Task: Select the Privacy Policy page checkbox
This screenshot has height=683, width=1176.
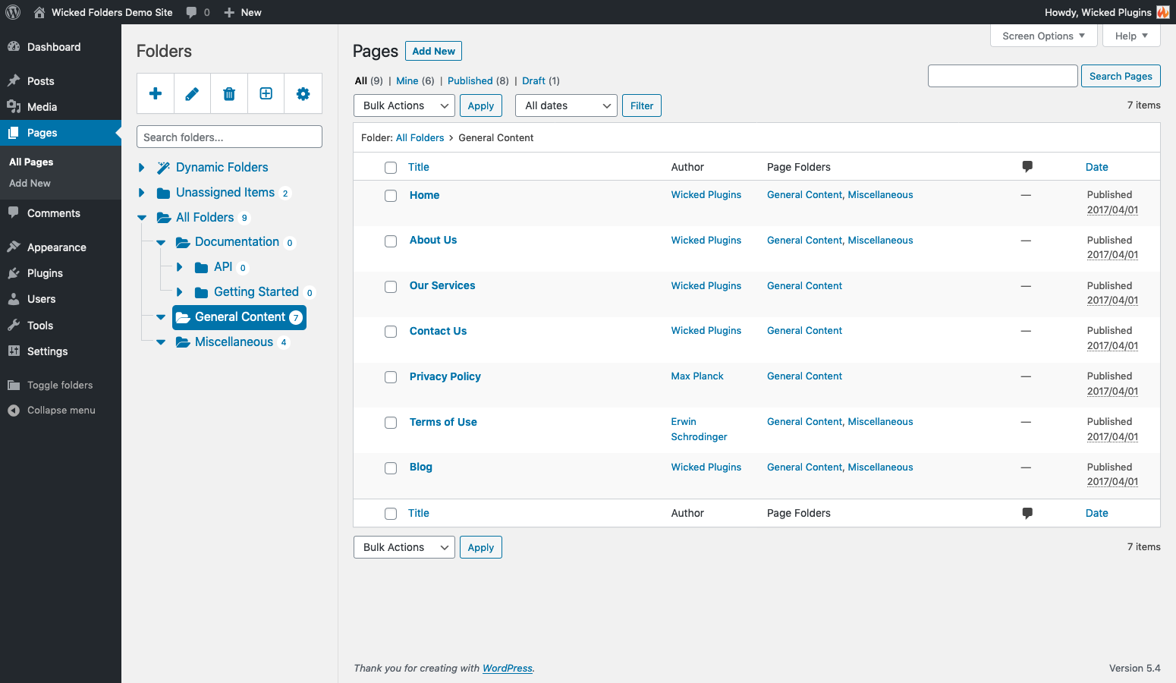Action: click(x=391, y=377)
